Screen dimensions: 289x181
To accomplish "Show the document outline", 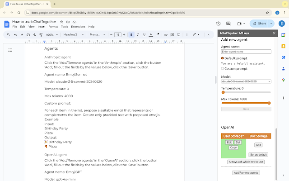I will pos(10,50).
